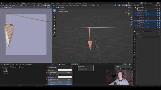This screenshot has width=161, height=90.
Task: Select the Measure tool in viewport toolbar
Action: pyautogui.click(x=54, y=32)
